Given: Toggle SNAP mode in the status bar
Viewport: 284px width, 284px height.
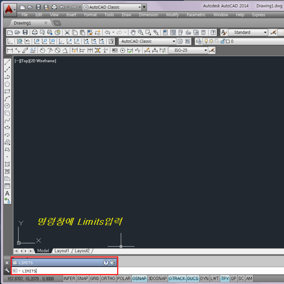Looking at the screenshot, I should pyautogui.click(x=83, y=278).
